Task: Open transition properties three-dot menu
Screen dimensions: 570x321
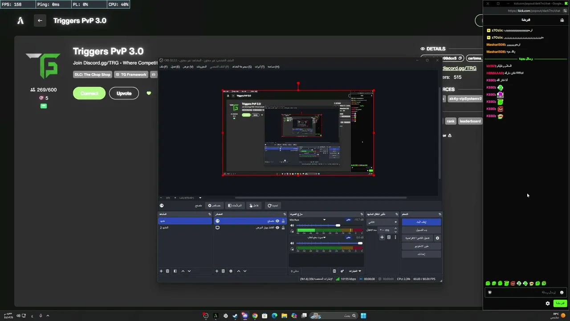Action: (395, 238)
